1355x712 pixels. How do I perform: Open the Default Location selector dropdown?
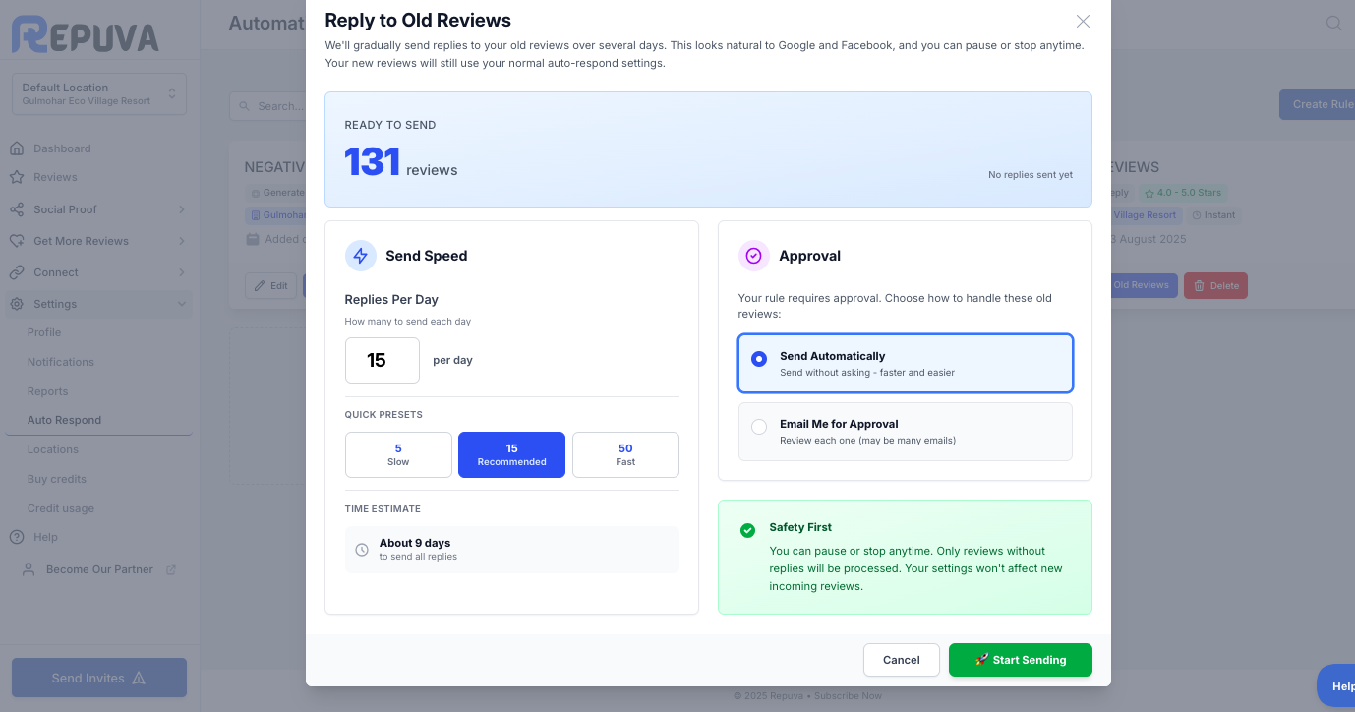[x=98, y=93]
